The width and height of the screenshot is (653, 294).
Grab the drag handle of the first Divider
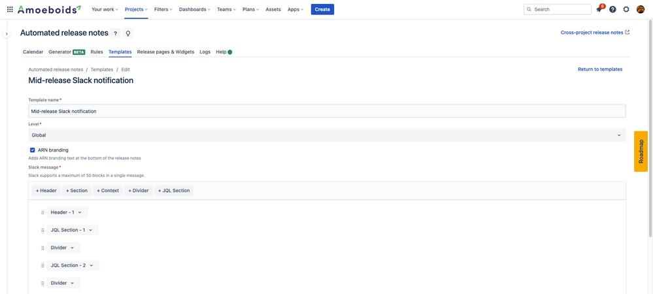(x=42, y=248)
